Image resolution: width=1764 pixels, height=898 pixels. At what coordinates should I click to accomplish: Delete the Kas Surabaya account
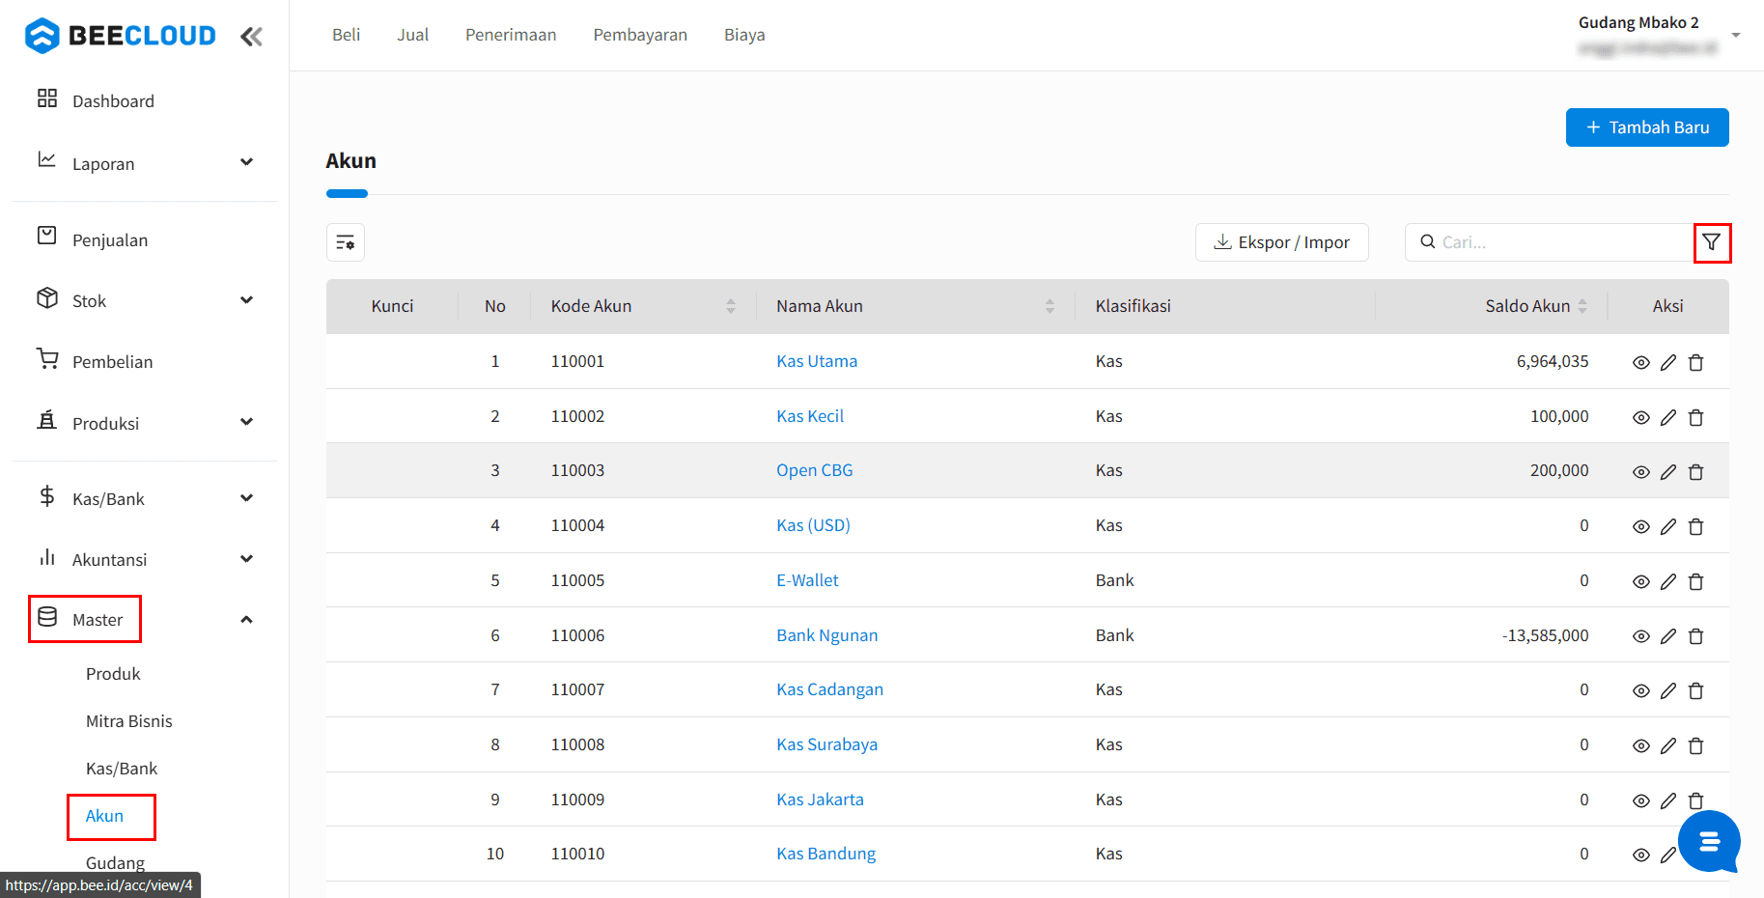pyautogui.click(x=1696, y=745)
